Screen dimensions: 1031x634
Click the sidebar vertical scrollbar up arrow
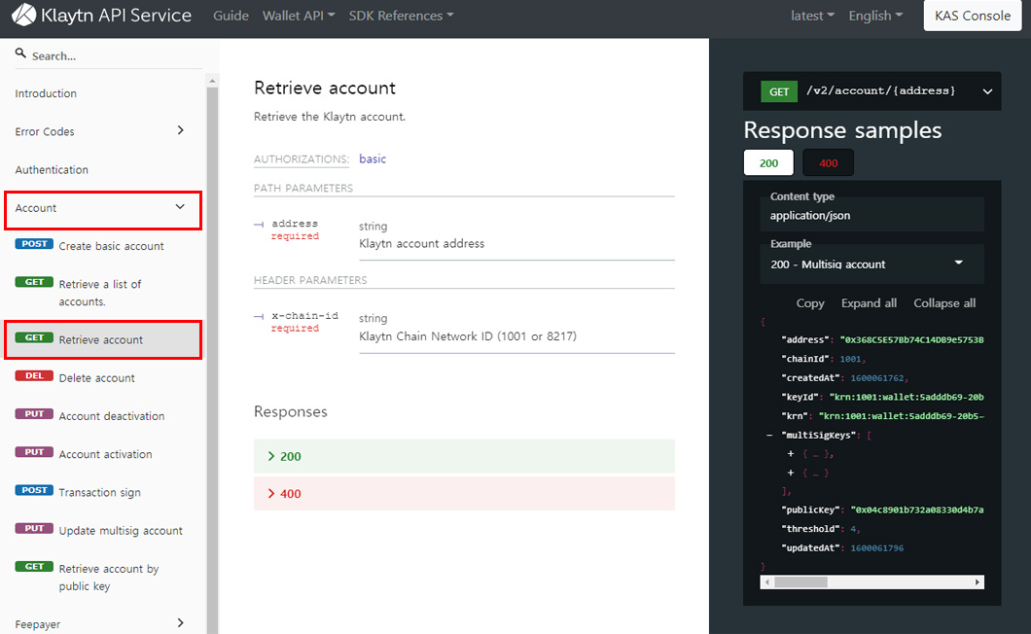212,81
